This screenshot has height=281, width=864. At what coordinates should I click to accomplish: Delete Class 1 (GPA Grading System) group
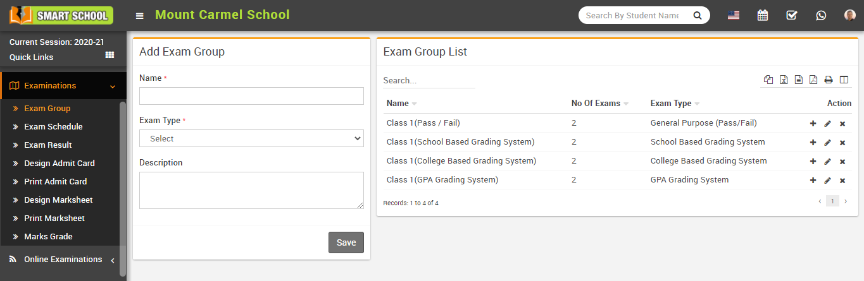click(x=842, y=181)
